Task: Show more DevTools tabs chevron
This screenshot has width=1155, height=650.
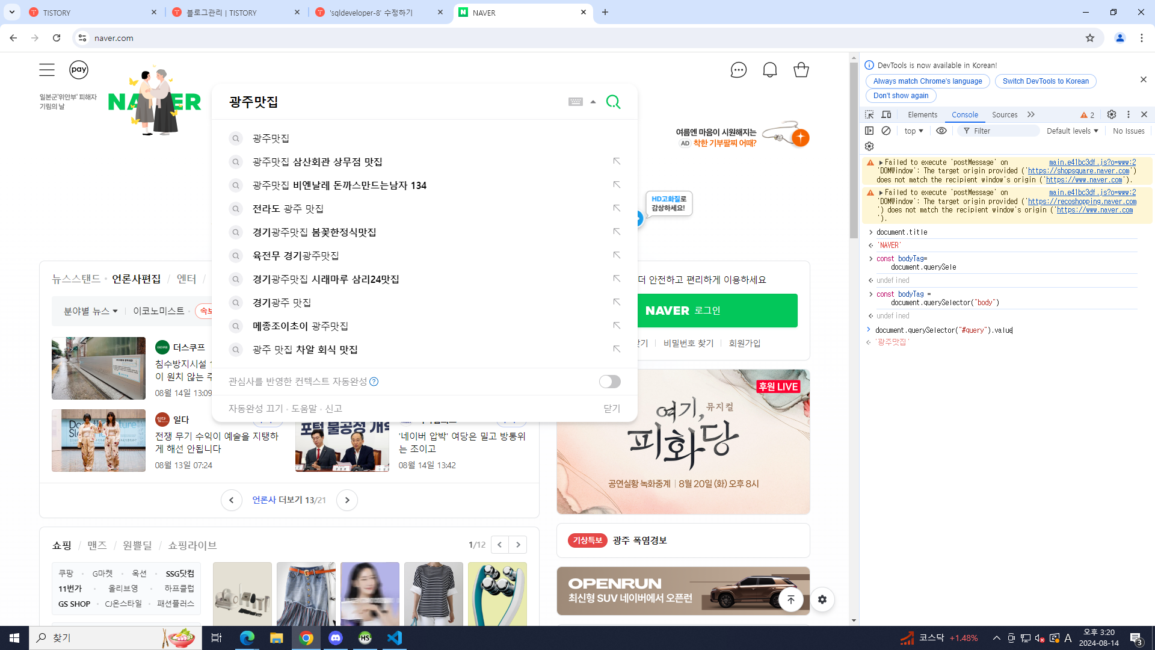Action: (1031, 114)
